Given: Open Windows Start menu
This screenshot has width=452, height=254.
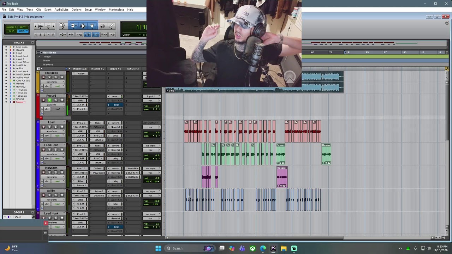Looking at the screenshot, I should (x=158, y=248).
